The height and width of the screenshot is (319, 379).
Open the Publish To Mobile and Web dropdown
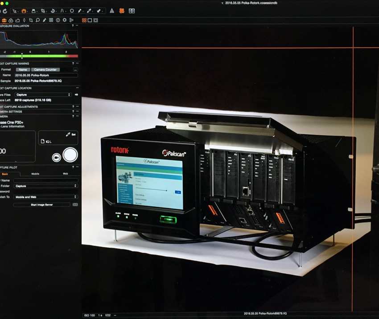point(45,197)
